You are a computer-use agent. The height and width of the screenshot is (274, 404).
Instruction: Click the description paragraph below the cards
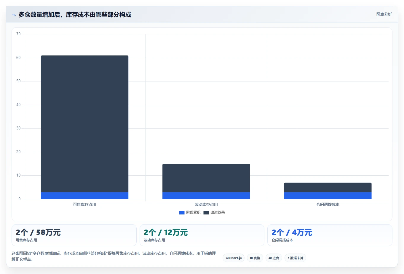pos(114,256)
